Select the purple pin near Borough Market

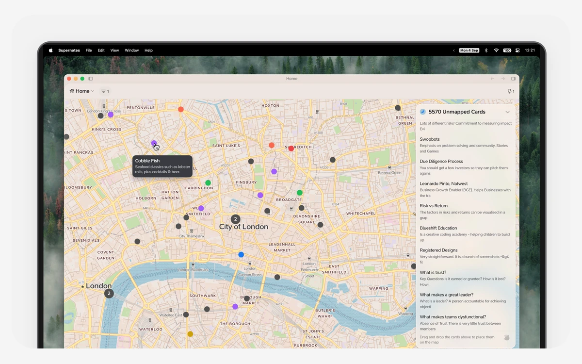[235, 307]
